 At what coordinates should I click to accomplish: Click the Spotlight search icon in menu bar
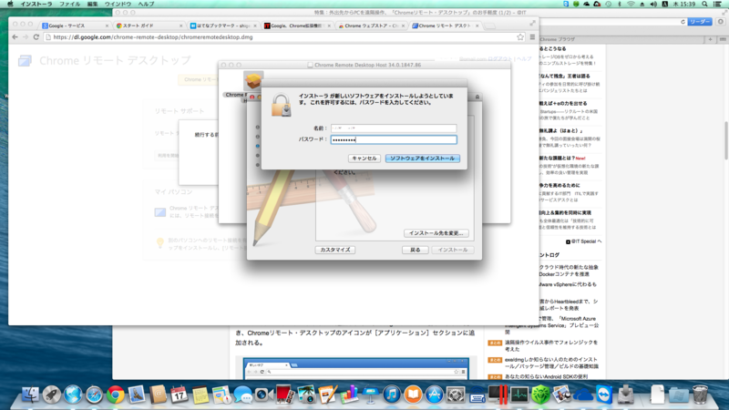click(704, 4)
